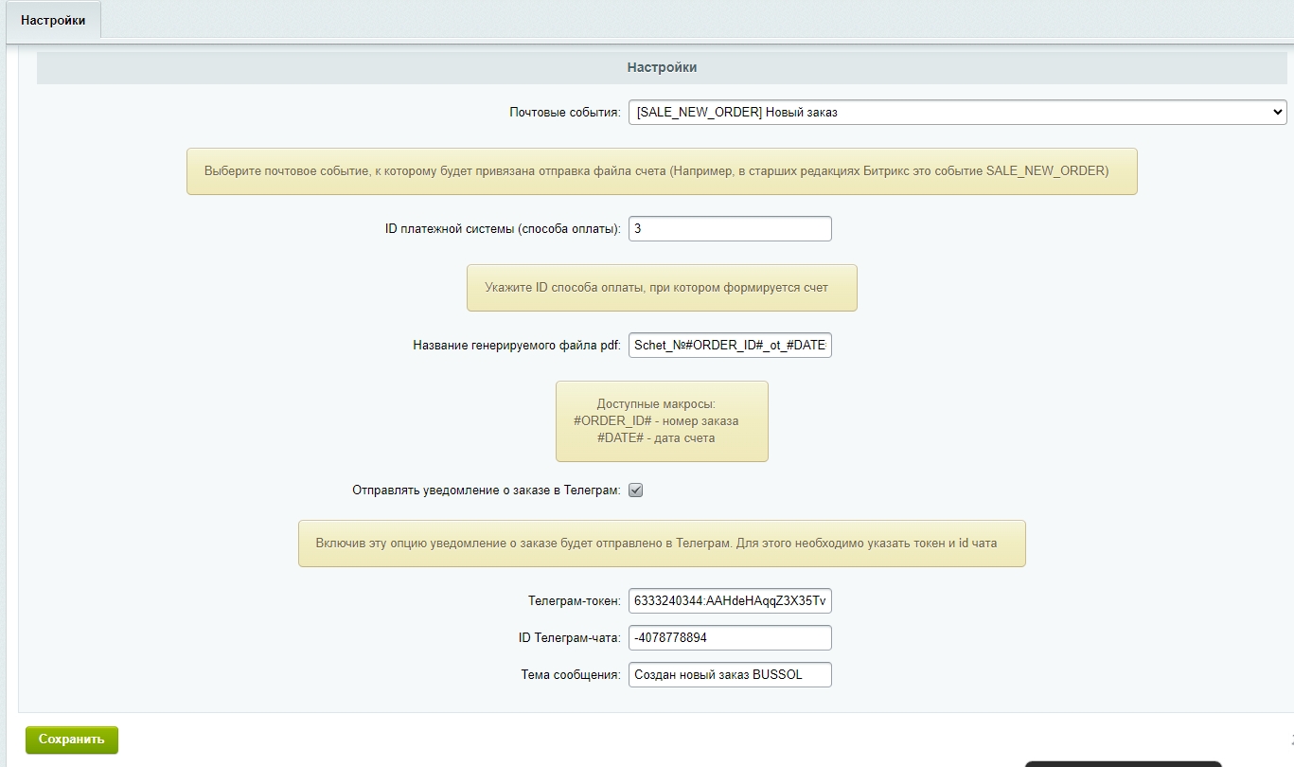Click the Сохранить button
Screen dimensions: 1294x767
tap(72, 740)
